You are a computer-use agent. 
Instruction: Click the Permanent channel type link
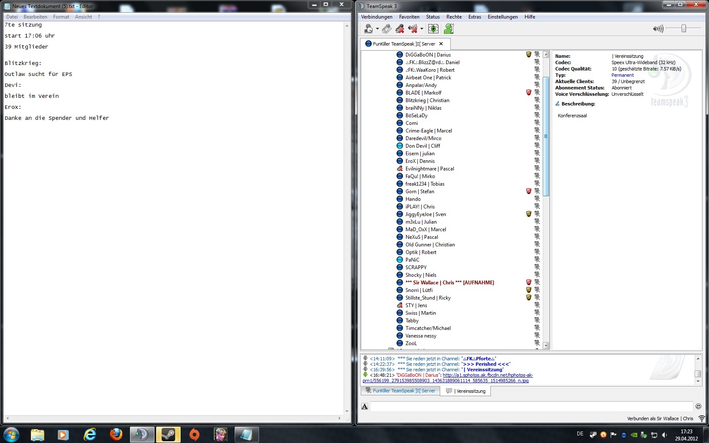(622, 75)
